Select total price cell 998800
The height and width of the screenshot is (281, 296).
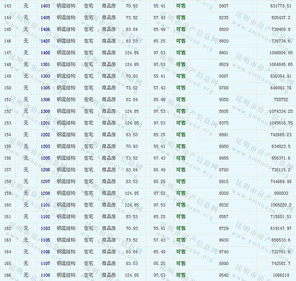click(x=281, y=193)
